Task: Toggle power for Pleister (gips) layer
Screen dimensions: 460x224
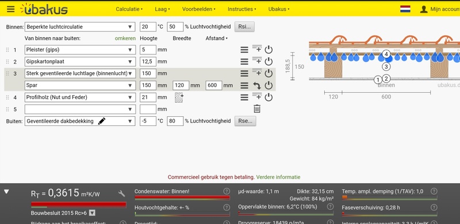Action: tap(269, 50)
